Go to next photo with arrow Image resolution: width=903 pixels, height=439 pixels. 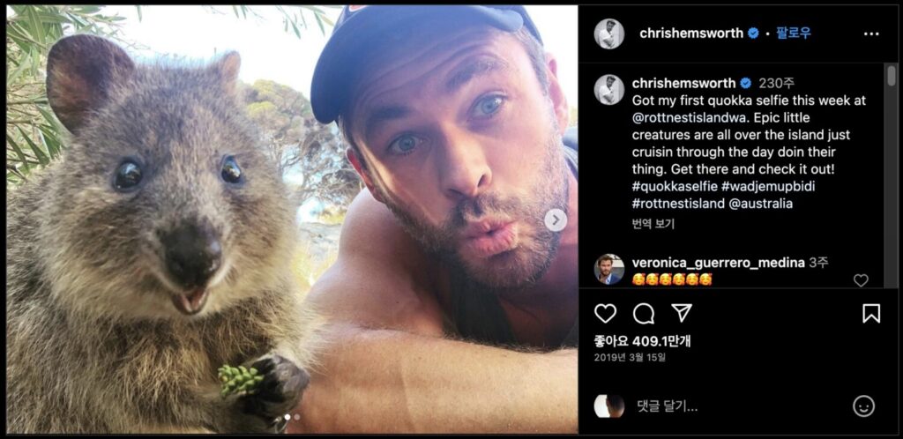click(x=556, y=219)
